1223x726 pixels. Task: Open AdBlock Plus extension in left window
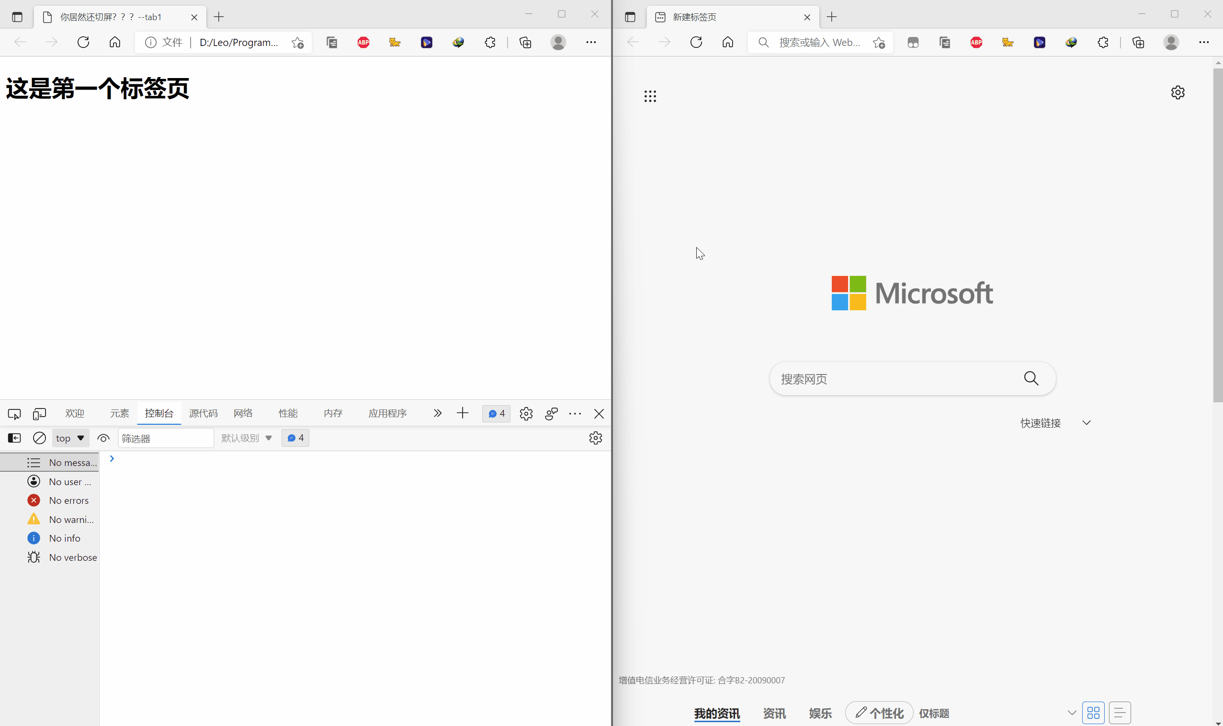(363, 43)
